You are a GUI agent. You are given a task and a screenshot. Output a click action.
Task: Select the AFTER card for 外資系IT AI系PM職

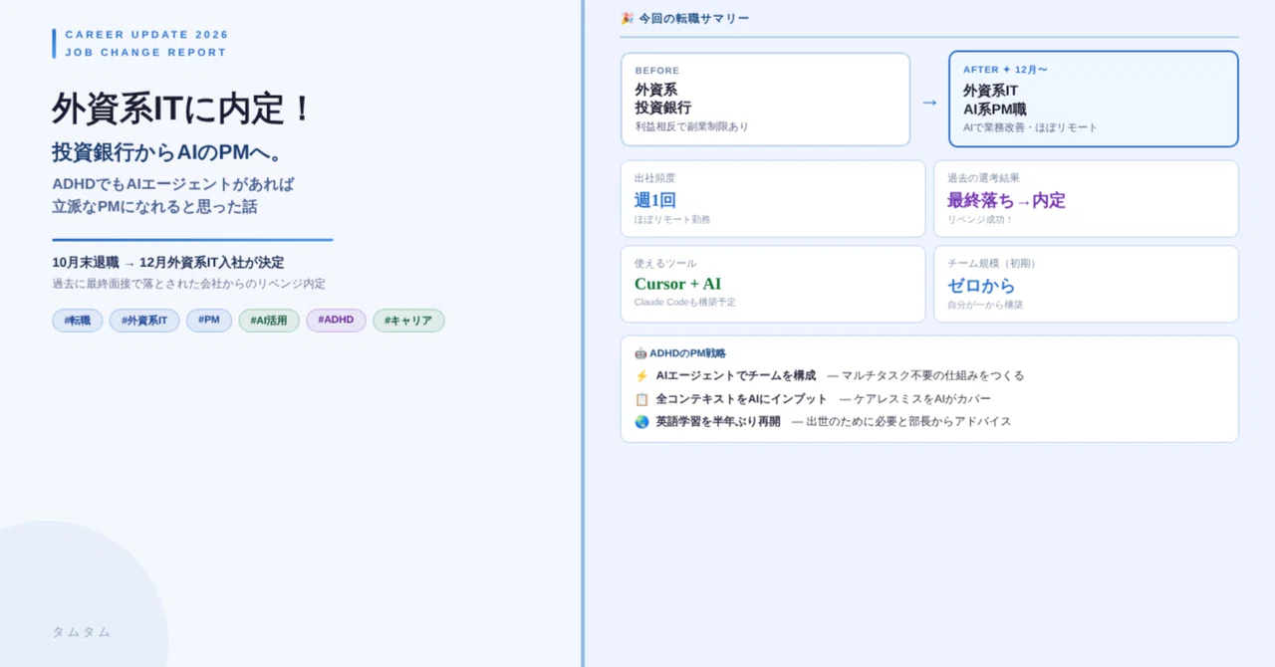[1094, 100]
